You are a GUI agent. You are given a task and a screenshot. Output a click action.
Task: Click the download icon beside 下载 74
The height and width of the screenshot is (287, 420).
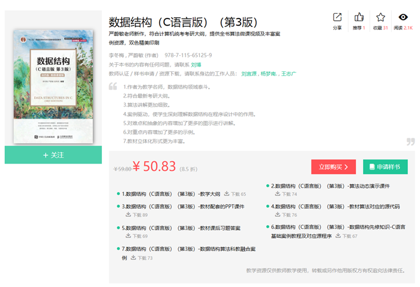278,194
